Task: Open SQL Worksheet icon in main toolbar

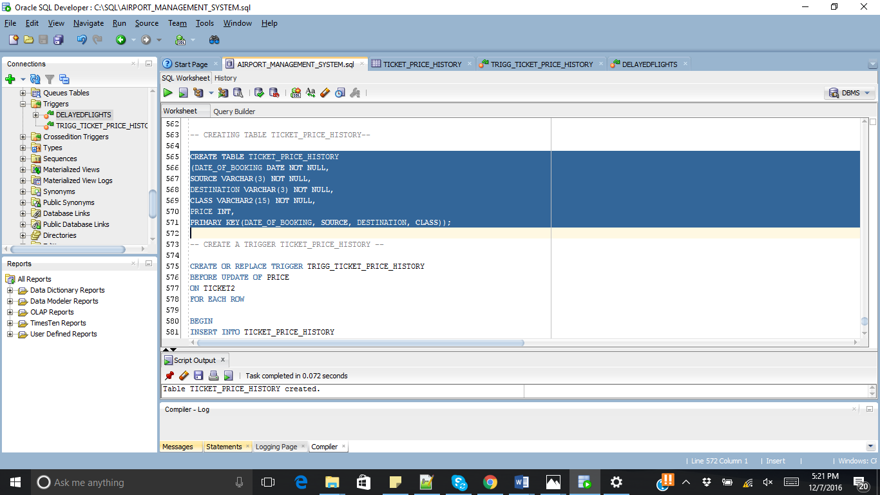Action: (x=181, y=39)
